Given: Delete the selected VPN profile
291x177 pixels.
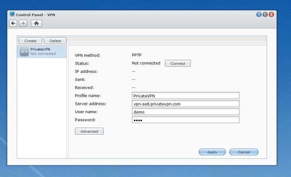Looking at the screenshot, I should click(55, 41).
